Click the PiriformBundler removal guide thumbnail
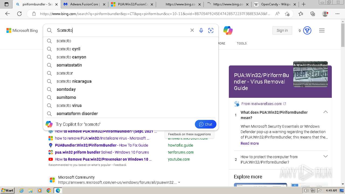The image size is (345, 194). (x=310, y=74)
